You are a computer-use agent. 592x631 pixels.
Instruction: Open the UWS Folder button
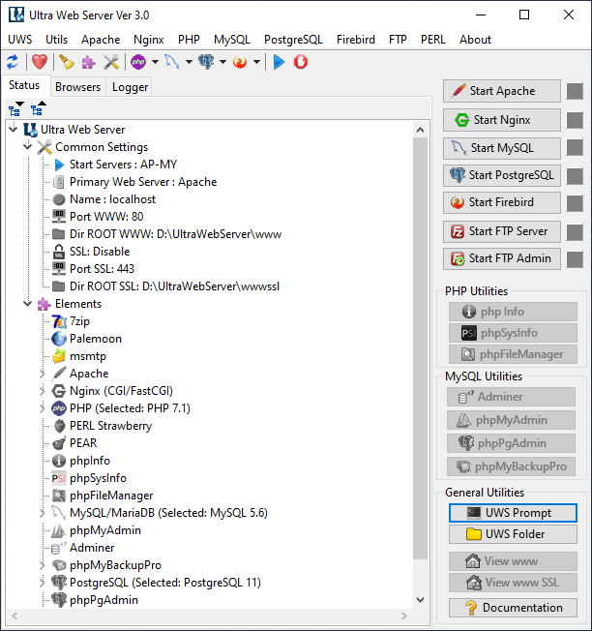point(513,534)
